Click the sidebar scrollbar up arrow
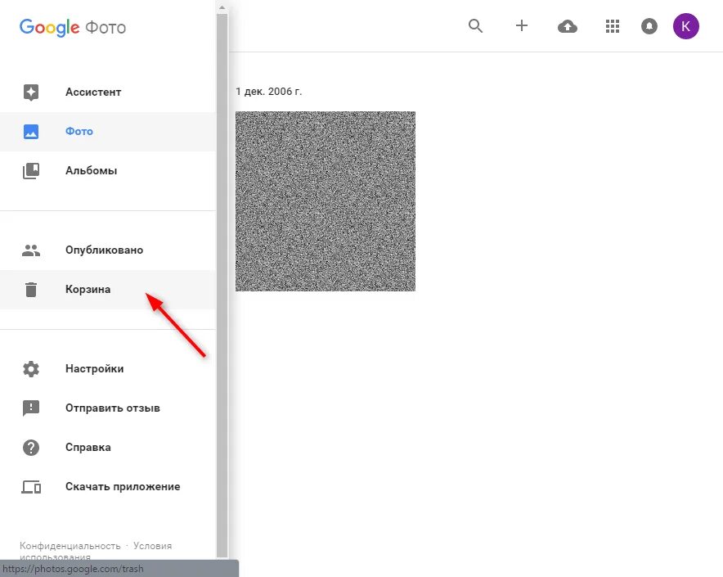This screenshot has height=577, width=723. click(x=222, y=7)
